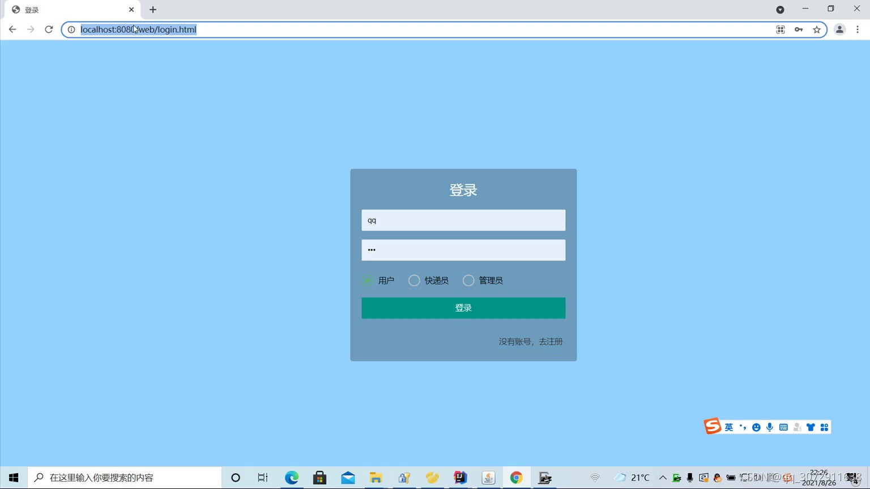Expand the hidden system tray icons

pos(663,478)
